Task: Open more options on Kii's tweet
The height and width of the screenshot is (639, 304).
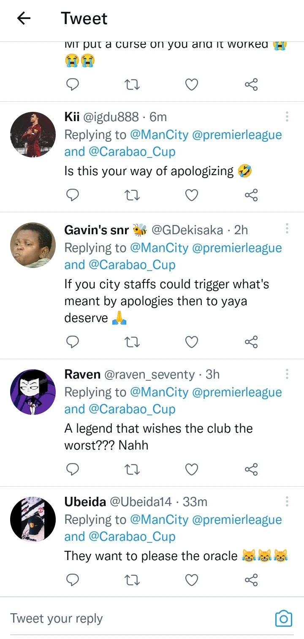Action: pyautogui.click(x=287, y=116)
